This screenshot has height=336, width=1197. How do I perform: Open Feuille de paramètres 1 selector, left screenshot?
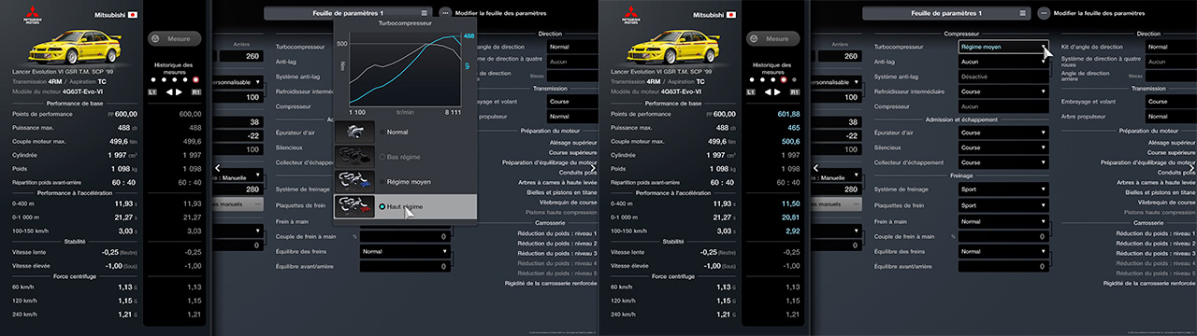[x=348, y=13]
